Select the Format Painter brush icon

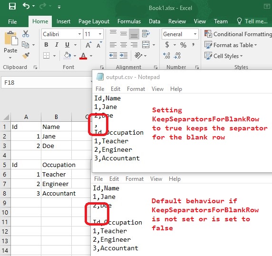(26, 56)
